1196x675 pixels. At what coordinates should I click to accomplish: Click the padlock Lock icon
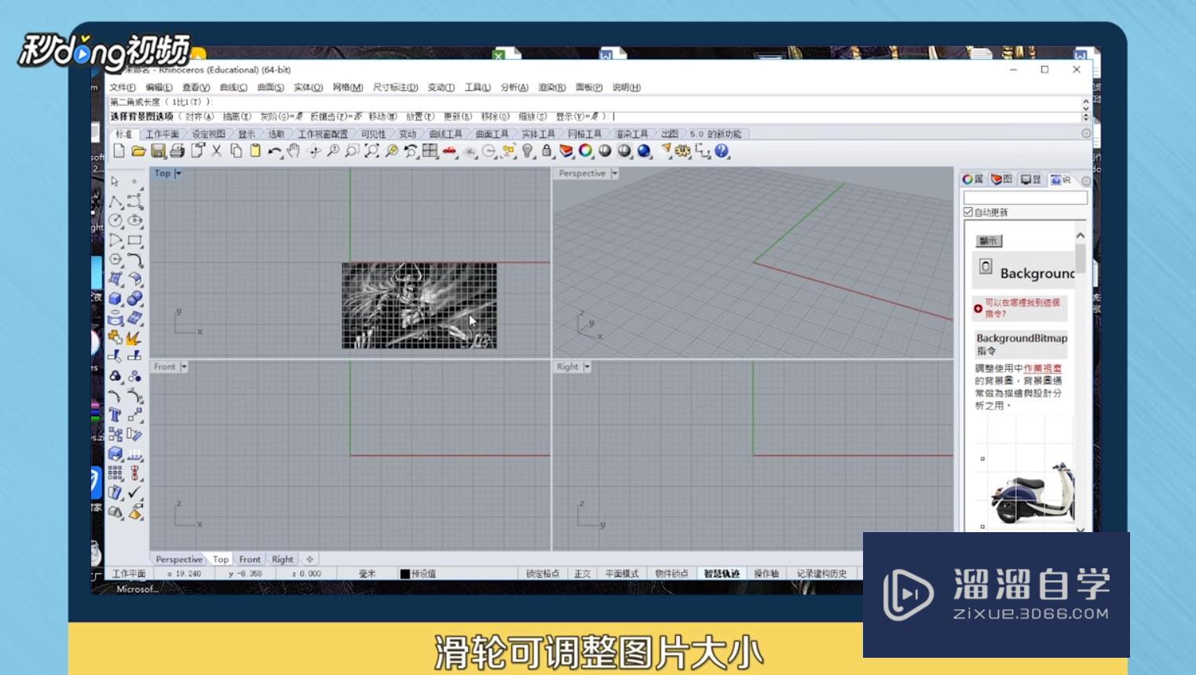tap(547, 151)
